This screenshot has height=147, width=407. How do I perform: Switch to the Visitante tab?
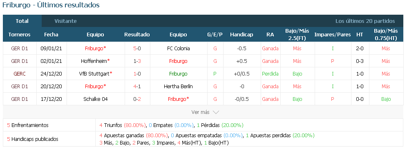pyautogui.click(x=65, y=21)
